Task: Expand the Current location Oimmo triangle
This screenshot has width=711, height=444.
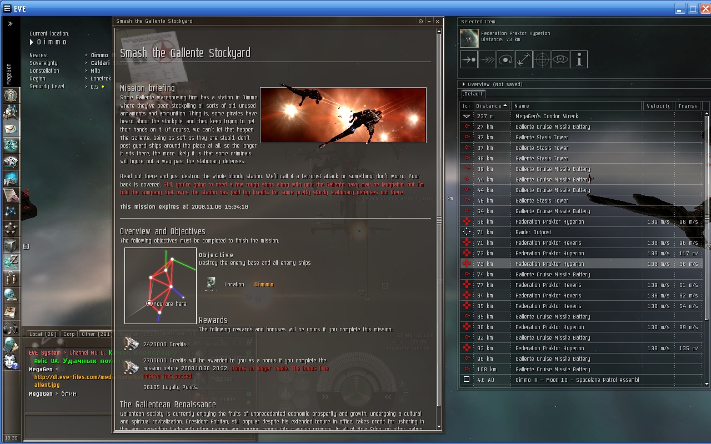Action: tap(32, 42)
